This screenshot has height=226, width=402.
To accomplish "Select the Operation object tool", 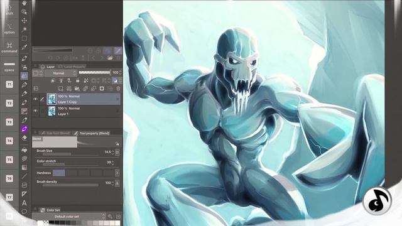I will (24, 12).
